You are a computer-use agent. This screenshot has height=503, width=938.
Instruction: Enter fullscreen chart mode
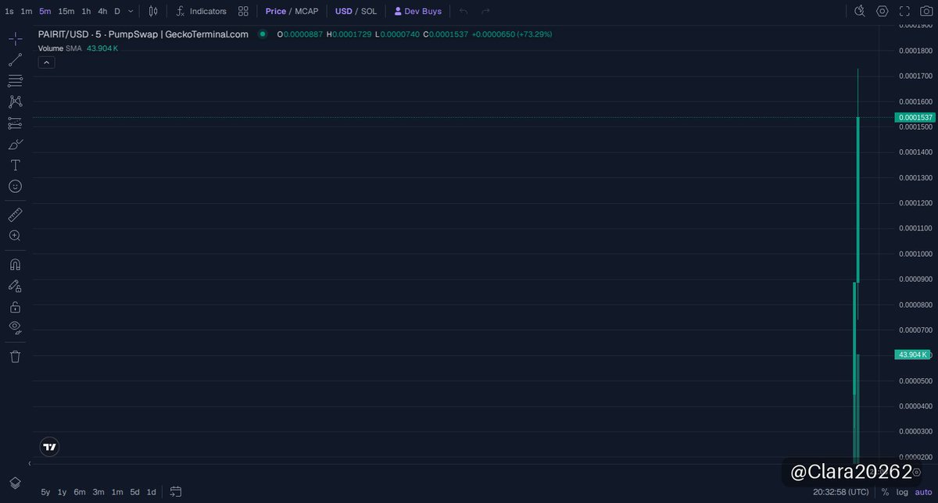[x=904, y=11]
